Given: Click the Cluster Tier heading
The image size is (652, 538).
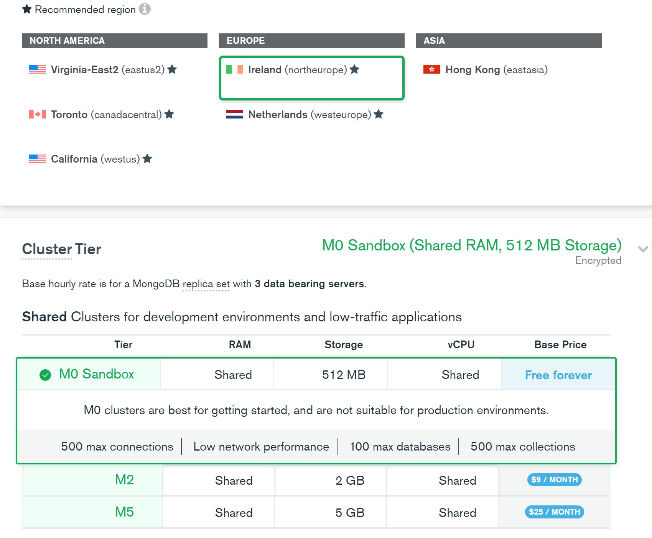Looking at the screenshot, I should click(x=61, y=249).
